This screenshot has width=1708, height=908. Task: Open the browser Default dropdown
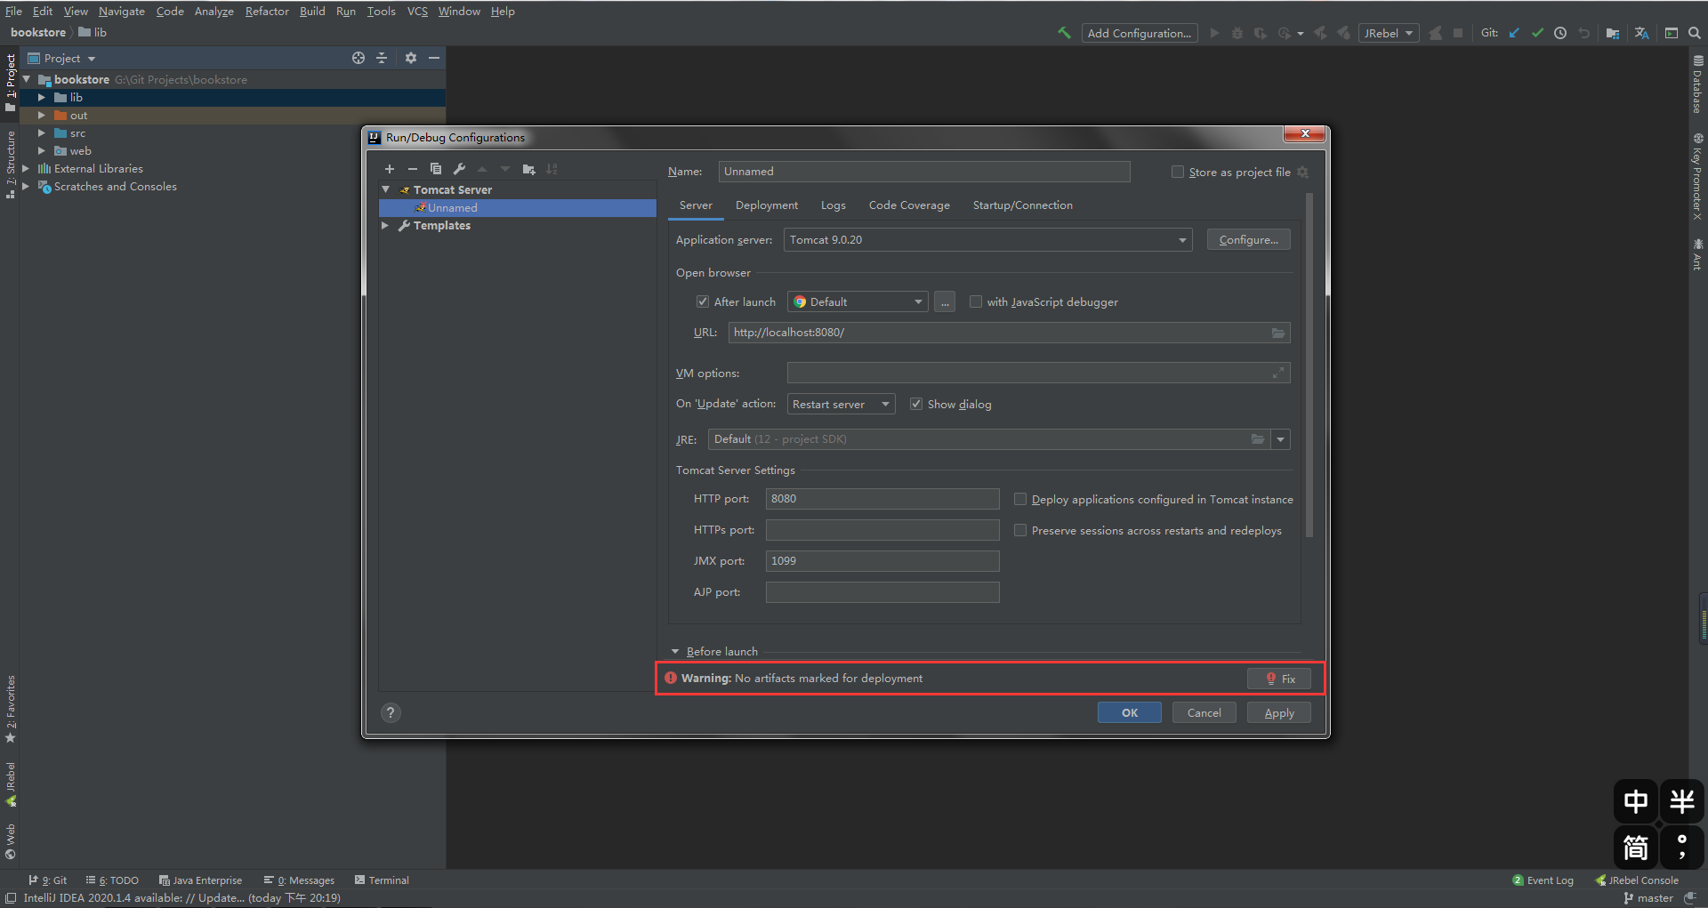coord(858,302)
